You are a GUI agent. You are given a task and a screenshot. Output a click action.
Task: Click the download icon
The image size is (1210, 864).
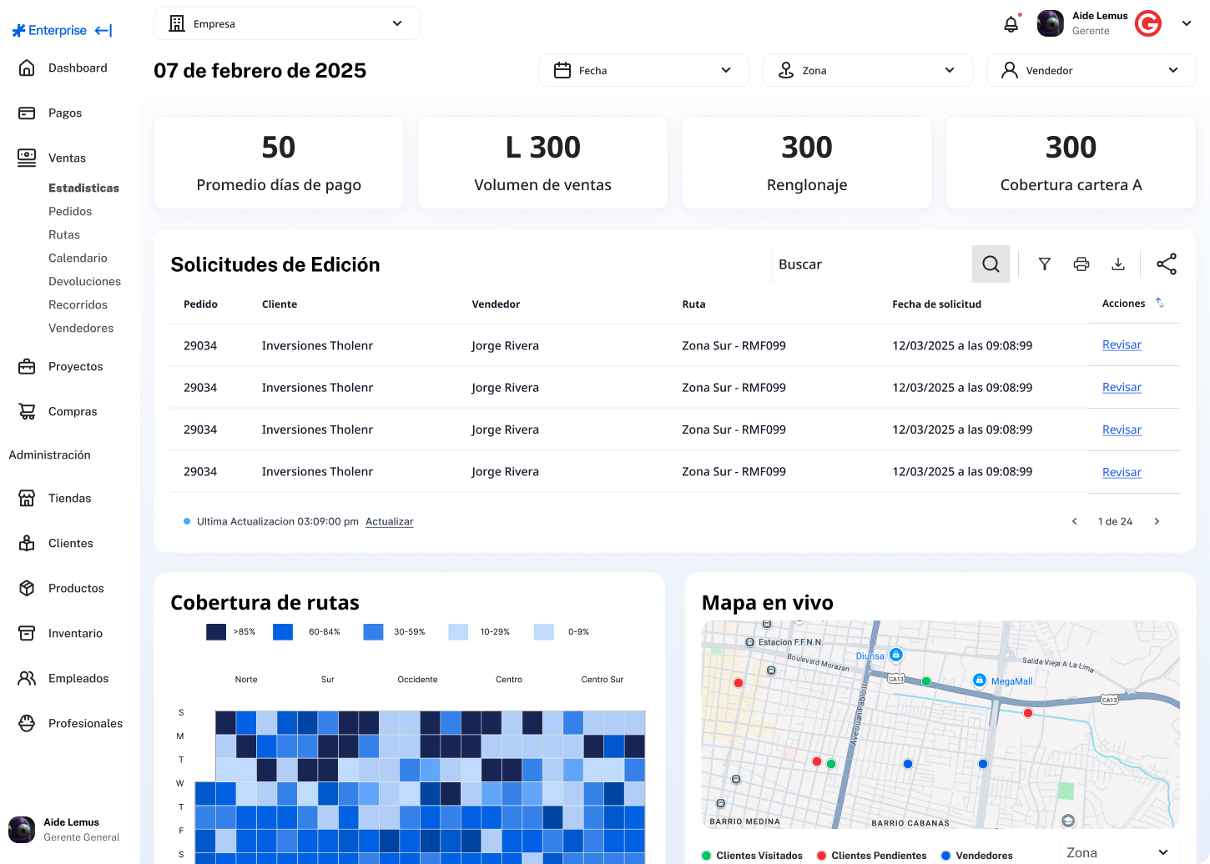tap(1118, 264)
